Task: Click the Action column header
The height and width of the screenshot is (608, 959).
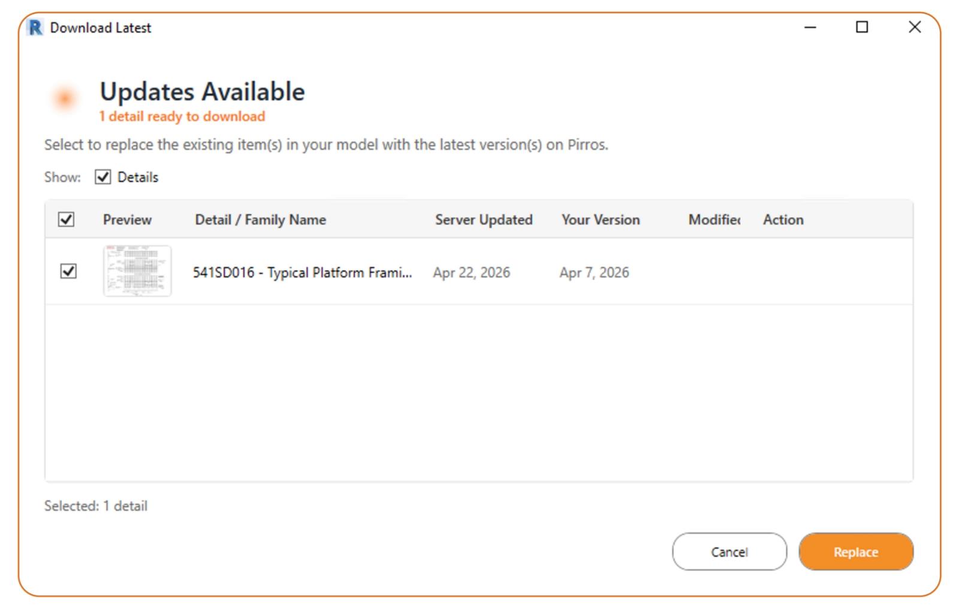Action: [783, 220]
